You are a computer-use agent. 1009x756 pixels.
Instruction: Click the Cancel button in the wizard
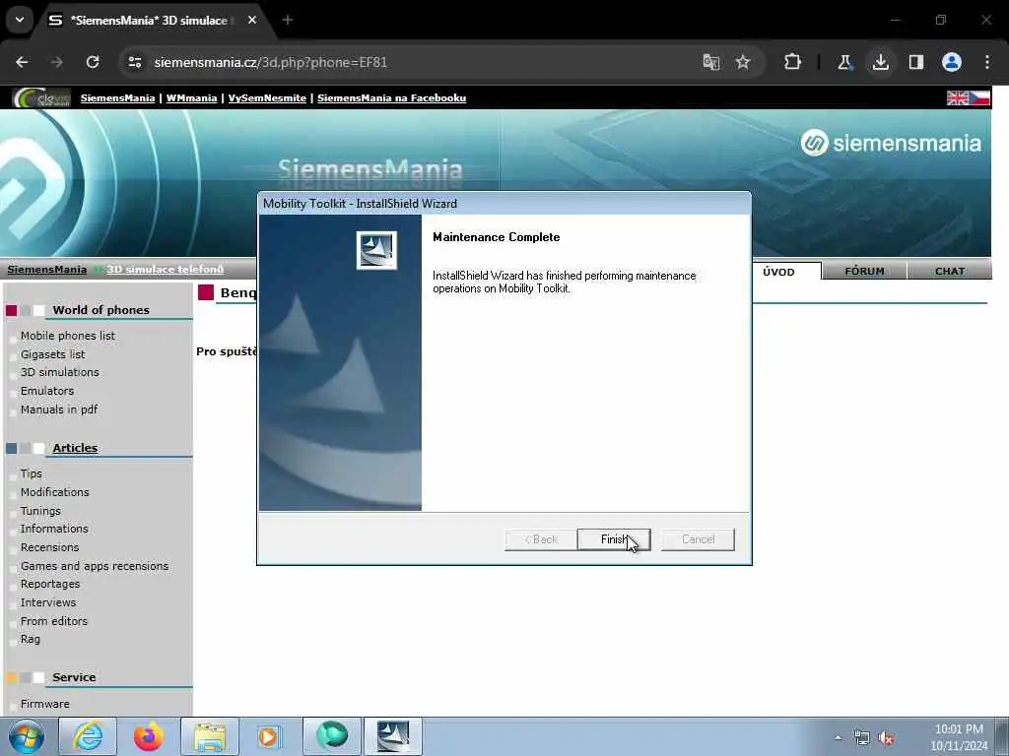pos(698,539)
